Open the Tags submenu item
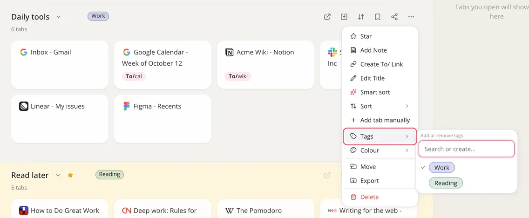Screen dimensions: 529x218 point(380,136)
